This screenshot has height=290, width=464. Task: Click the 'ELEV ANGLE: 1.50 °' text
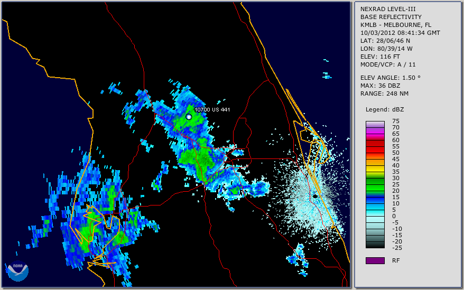coord(390,78)
